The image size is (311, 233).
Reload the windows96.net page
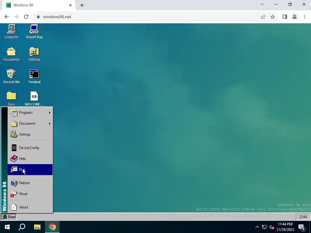(26, 17)
